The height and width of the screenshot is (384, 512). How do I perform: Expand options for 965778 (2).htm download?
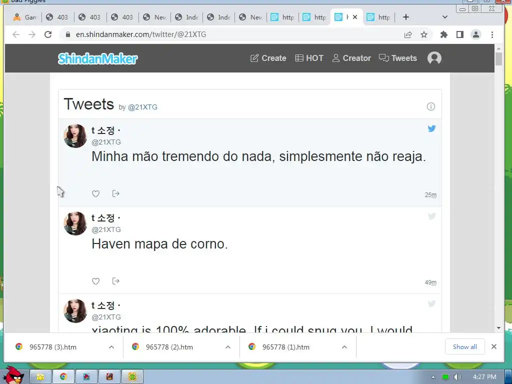point(228,347)
